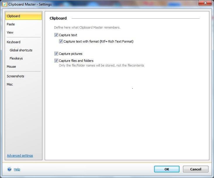
Task: Open the Advanced settings link
Action: tap(20, 156)
